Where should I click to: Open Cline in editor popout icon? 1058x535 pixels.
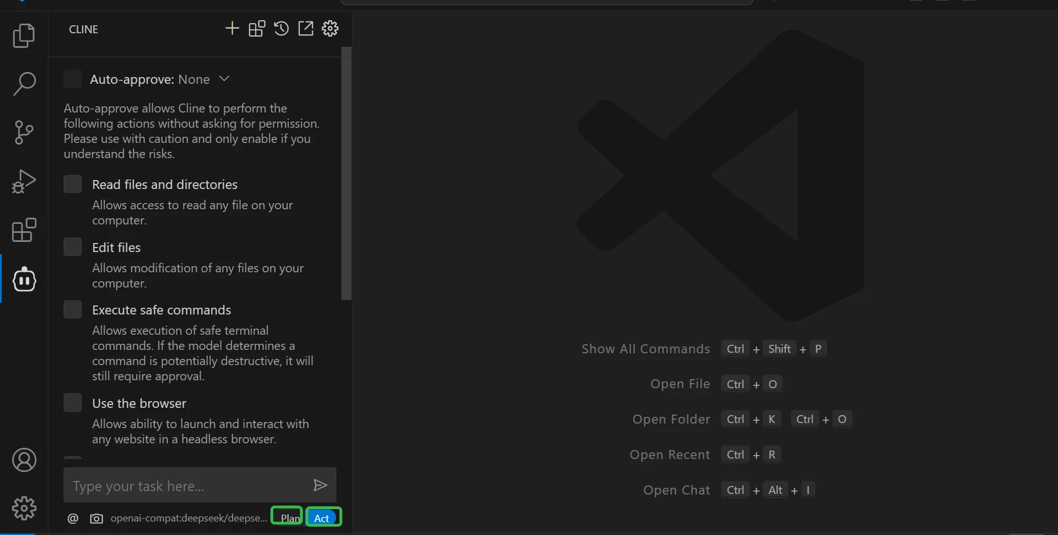(305, 28)
